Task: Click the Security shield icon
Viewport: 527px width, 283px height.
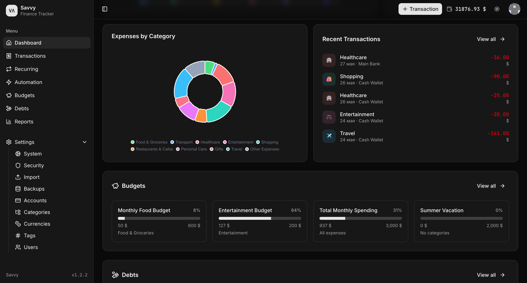Action: coord(18,165)
